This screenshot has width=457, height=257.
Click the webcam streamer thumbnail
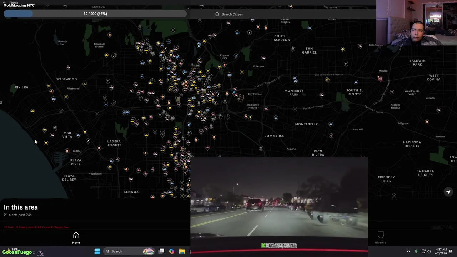[x=417, y=22]
